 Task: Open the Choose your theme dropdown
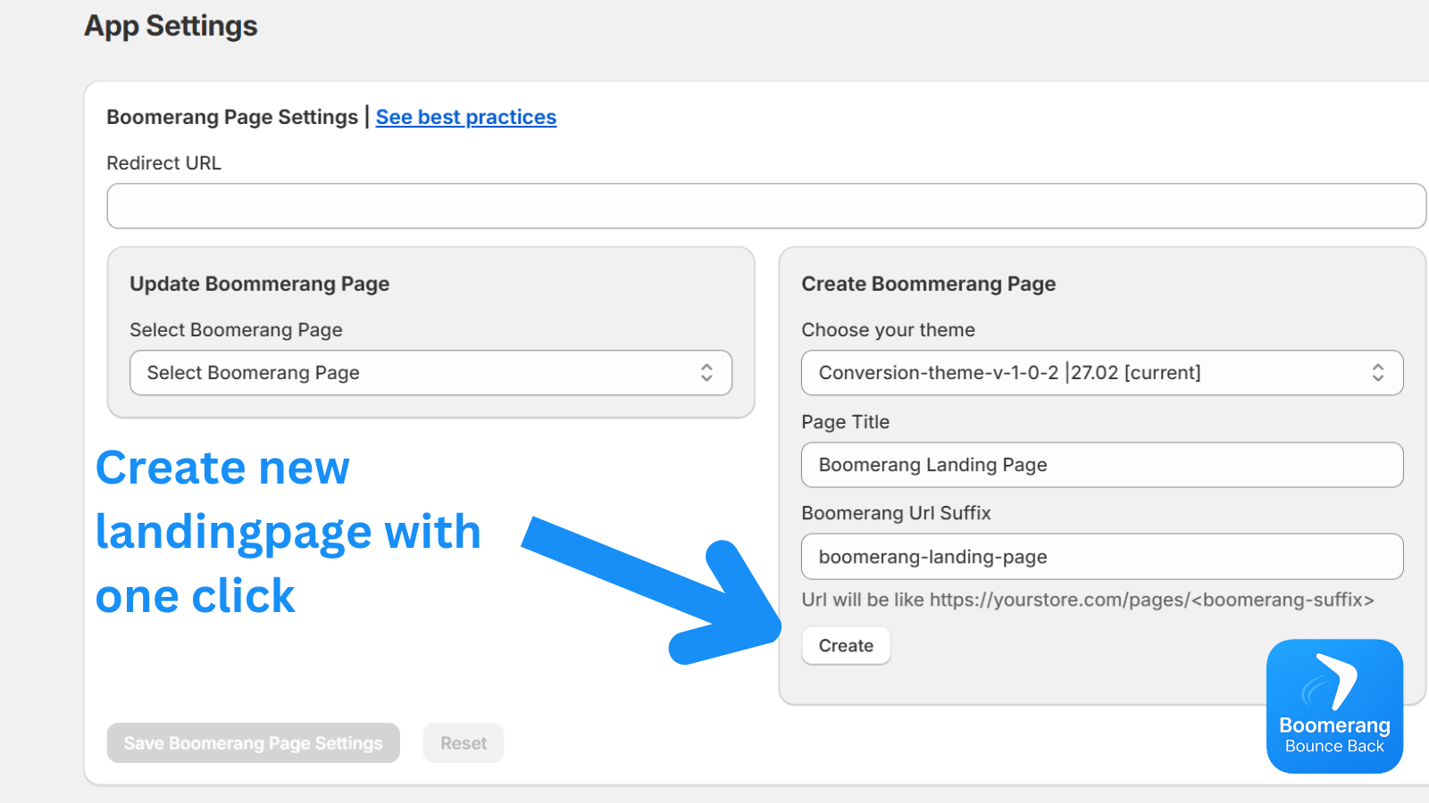[x=1102, y=373]
